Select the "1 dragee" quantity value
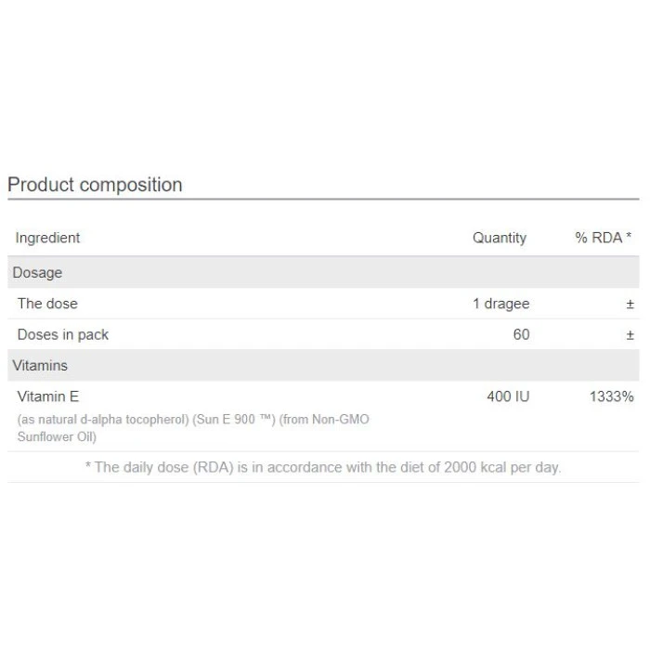 coord(500,304)
